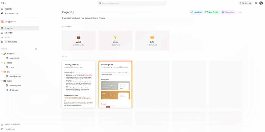Click the Meeting note document icon
The image size is (265, 132).
(x=7, y=86)
